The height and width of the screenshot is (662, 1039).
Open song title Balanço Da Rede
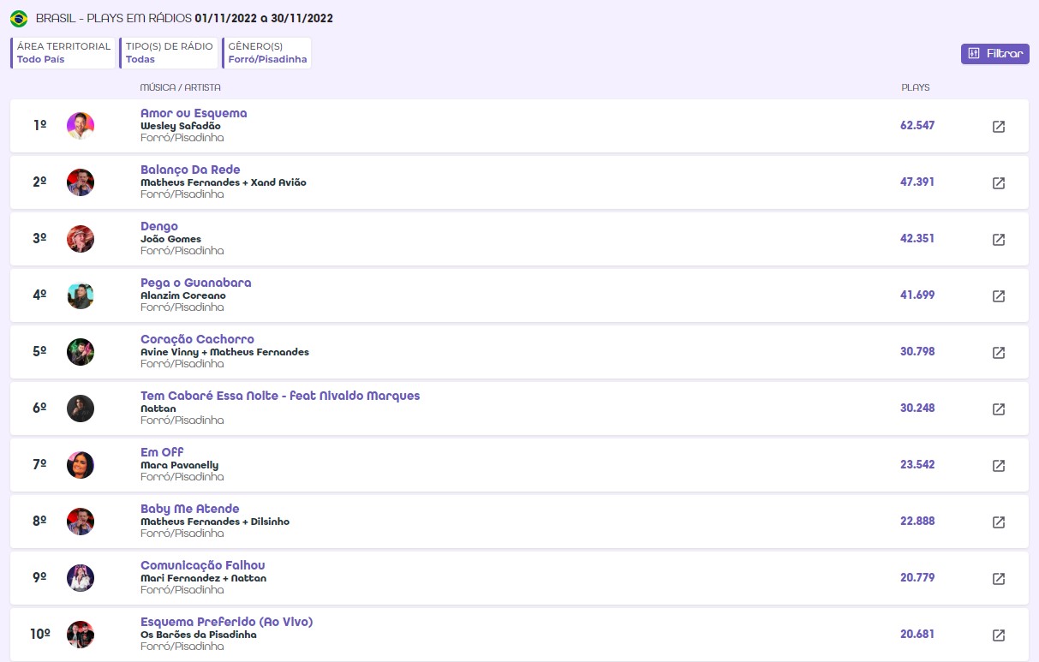(x=190, y=170)
